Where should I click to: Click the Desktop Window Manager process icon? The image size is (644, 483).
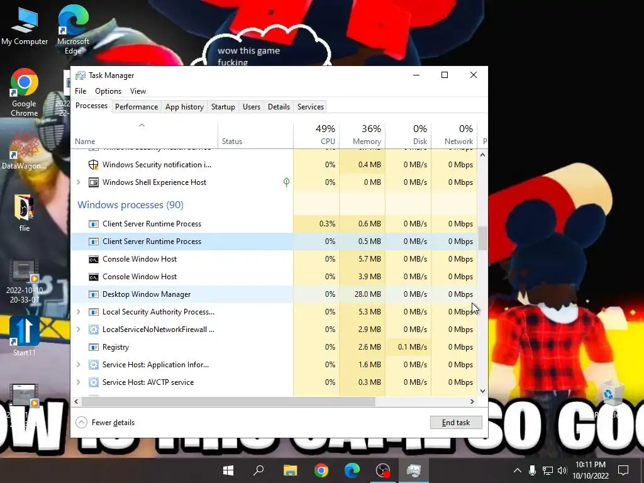(94, 294)
